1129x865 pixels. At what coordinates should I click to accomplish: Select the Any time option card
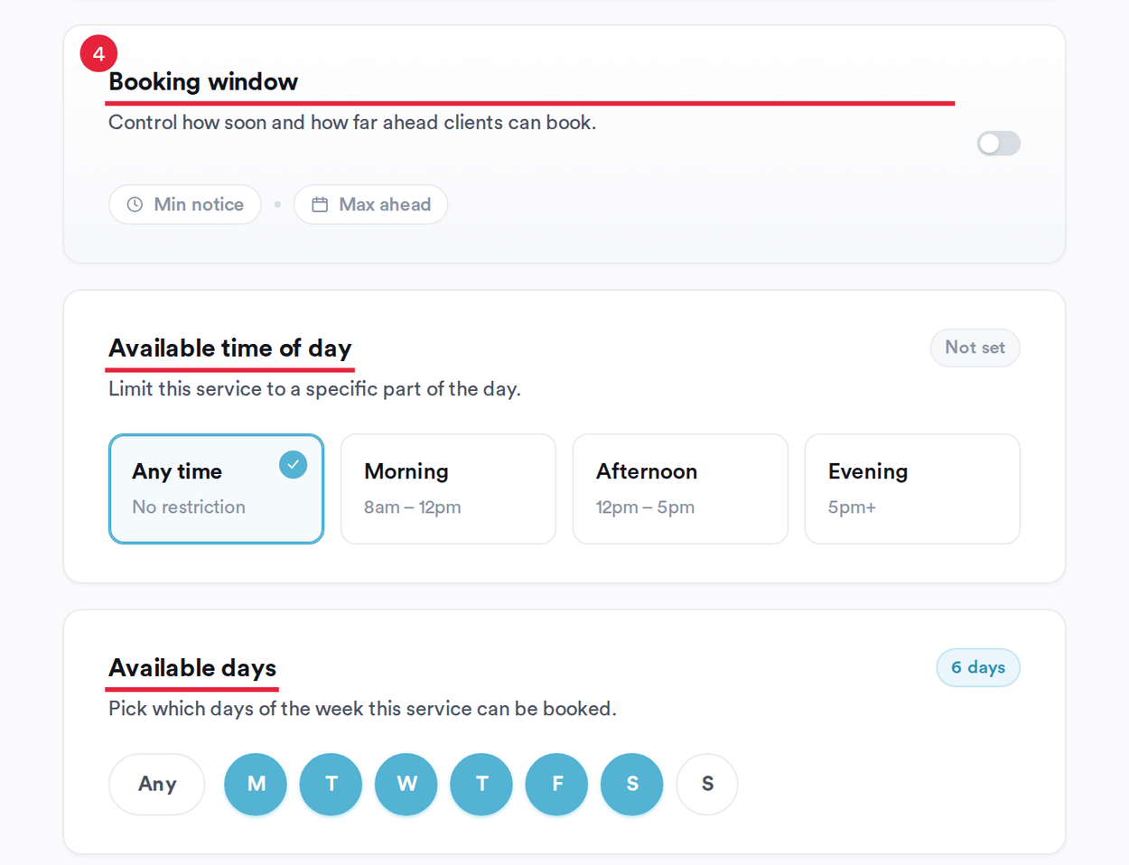tap(216, 488)
